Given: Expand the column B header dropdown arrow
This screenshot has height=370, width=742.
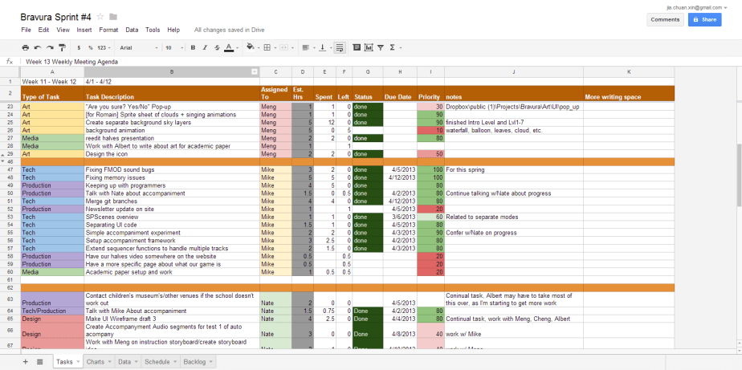Looking at the screenshot, I should coord(255,71).
